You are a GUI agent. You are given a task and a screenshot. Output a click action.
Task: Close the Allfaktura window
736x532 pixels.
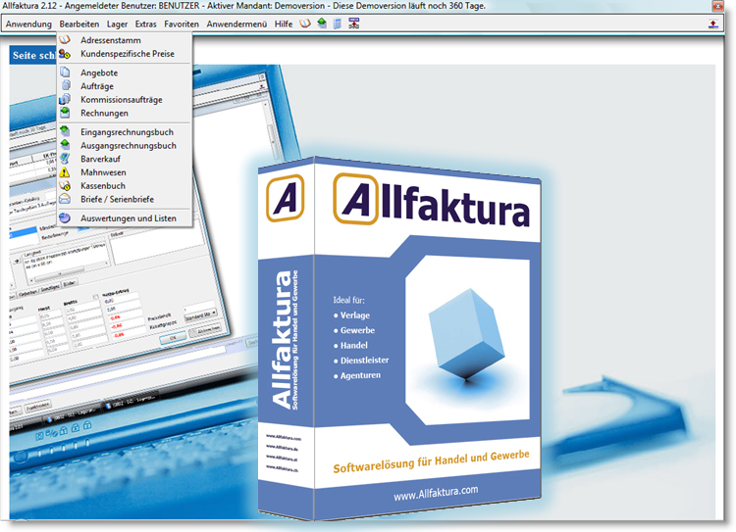coord(717,6)
